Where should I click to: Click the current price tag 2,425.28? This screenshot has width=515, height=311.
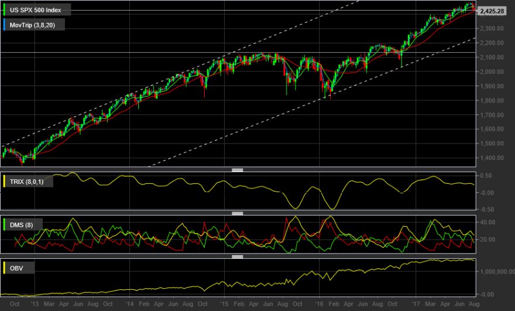[492, 11]
